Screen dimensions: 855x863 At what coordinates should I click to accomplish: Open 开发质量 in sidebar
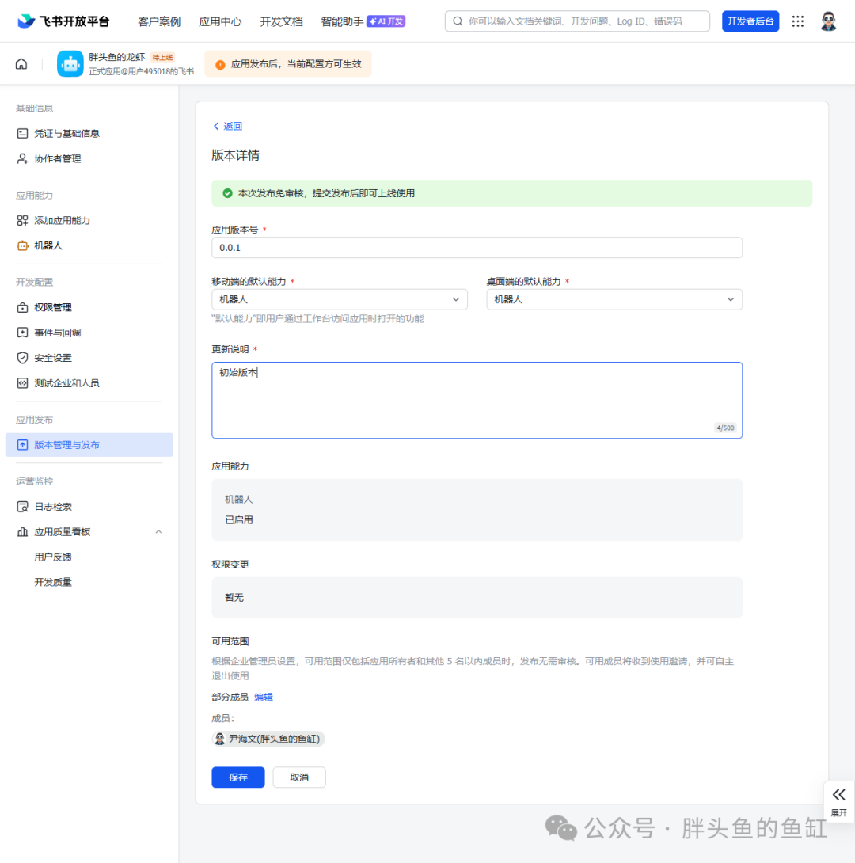tap(53, 582)
